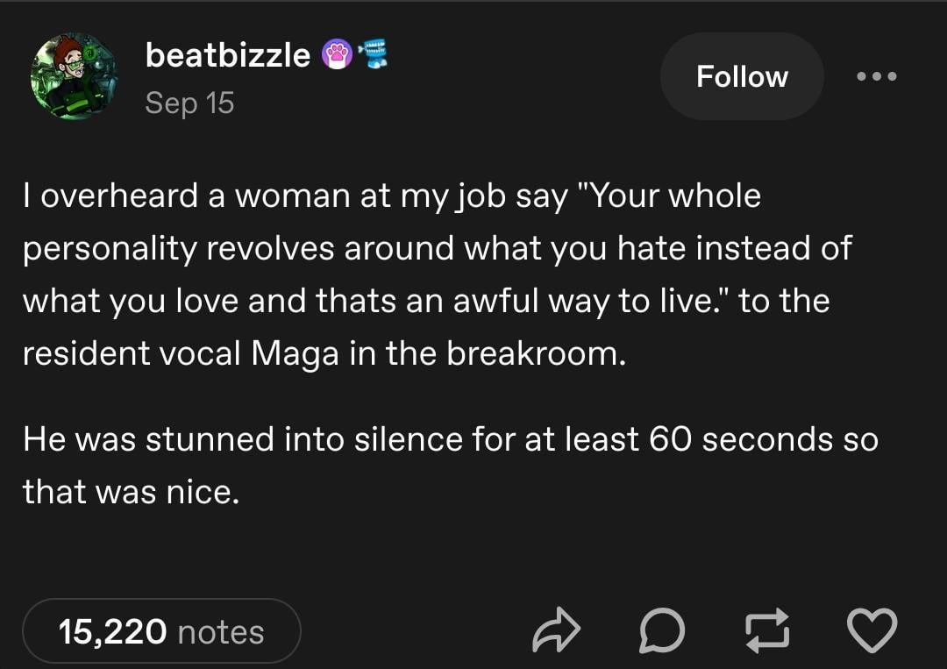Click the Sep 15 post date
This screenshot has width=947, height=669.
(x=189, y=103)
